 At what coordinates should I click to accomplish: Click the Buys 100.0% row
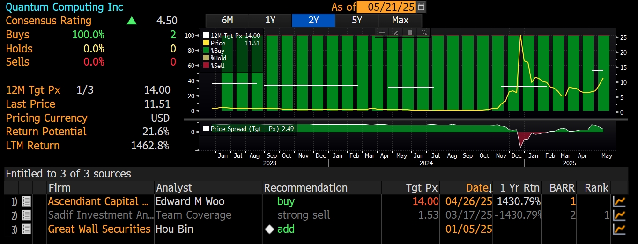pyautogui.click(x=91, y=35)
